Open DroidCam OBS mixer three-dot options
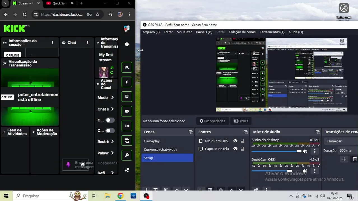 click(x=315, y=171)
